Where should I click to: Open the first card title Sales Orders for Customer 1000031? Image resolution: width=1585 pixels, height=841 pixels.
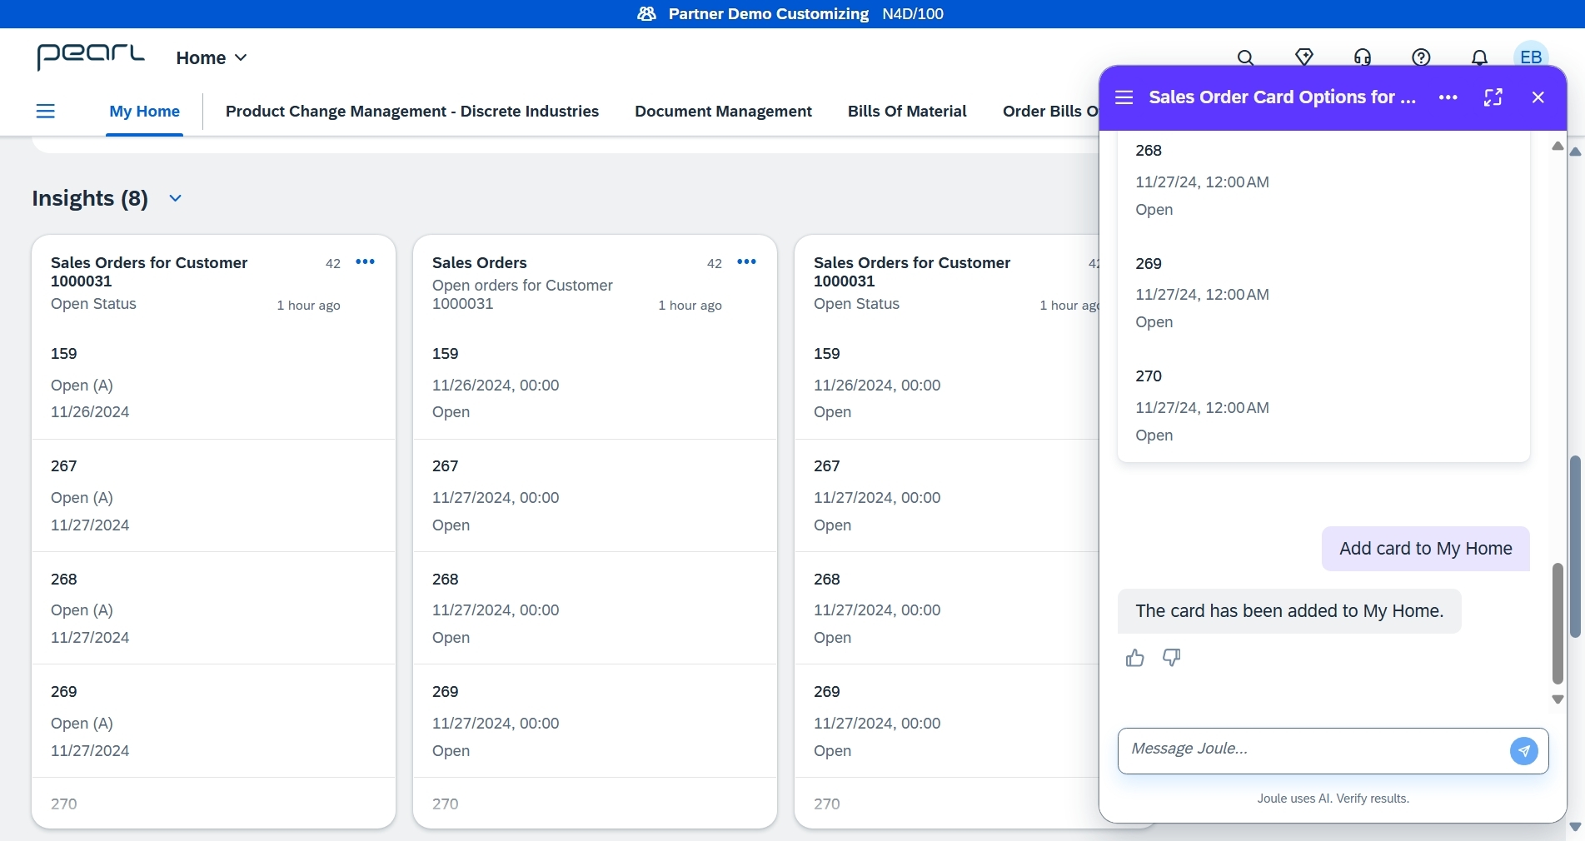tap(149, 271)
